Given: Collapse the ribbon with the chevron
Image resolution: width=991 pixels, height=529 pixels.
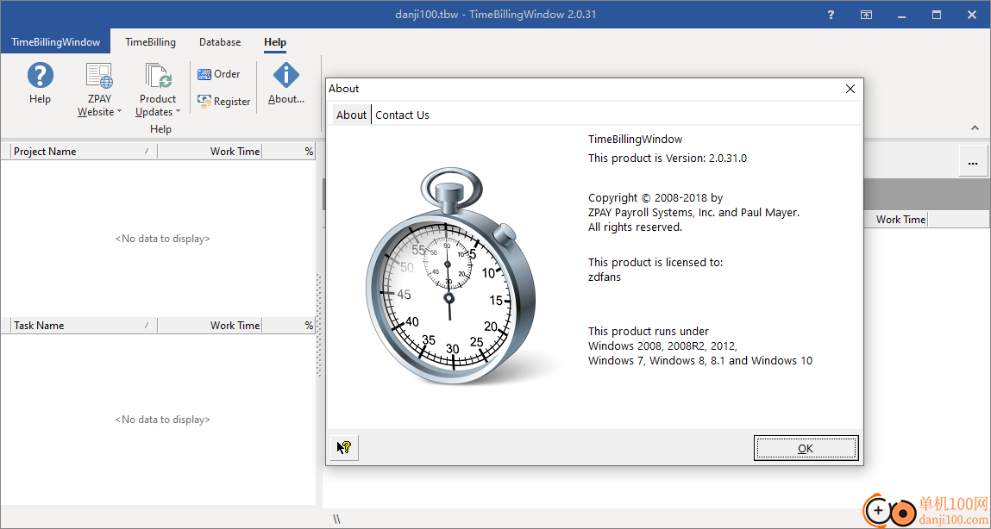Looking at the screenshot, I should pyautogui.click(x=975, y=128).
